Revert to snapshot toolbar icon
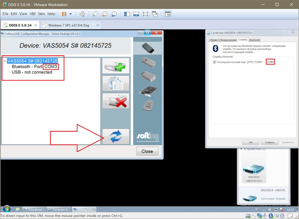299x219 pixels. [x=105, y=14]
